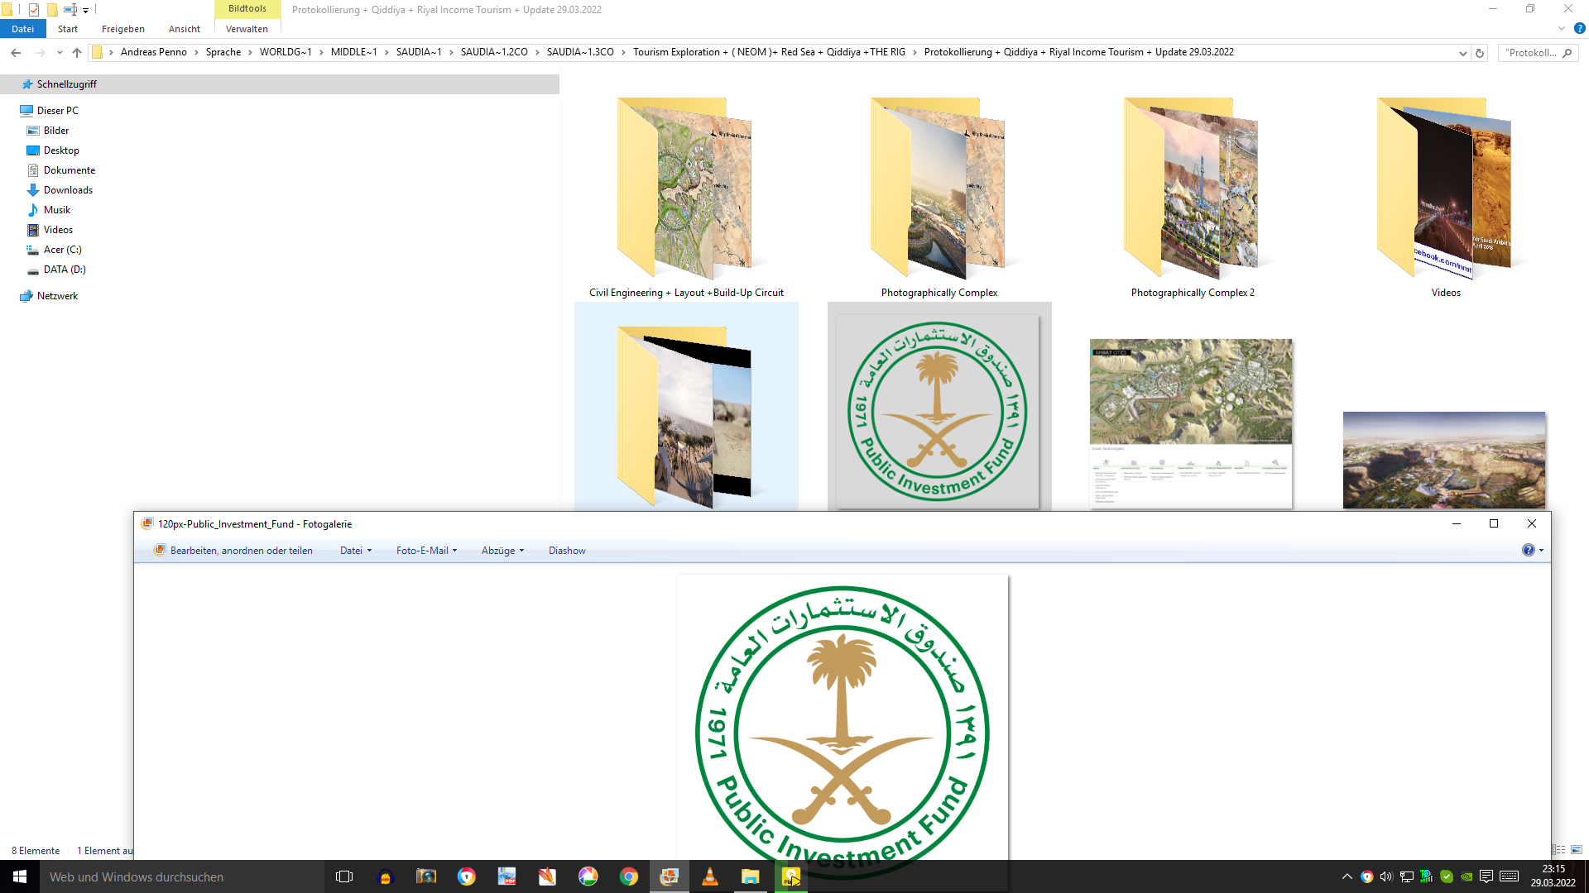Open the Verwalten ribbon tab

247,29
